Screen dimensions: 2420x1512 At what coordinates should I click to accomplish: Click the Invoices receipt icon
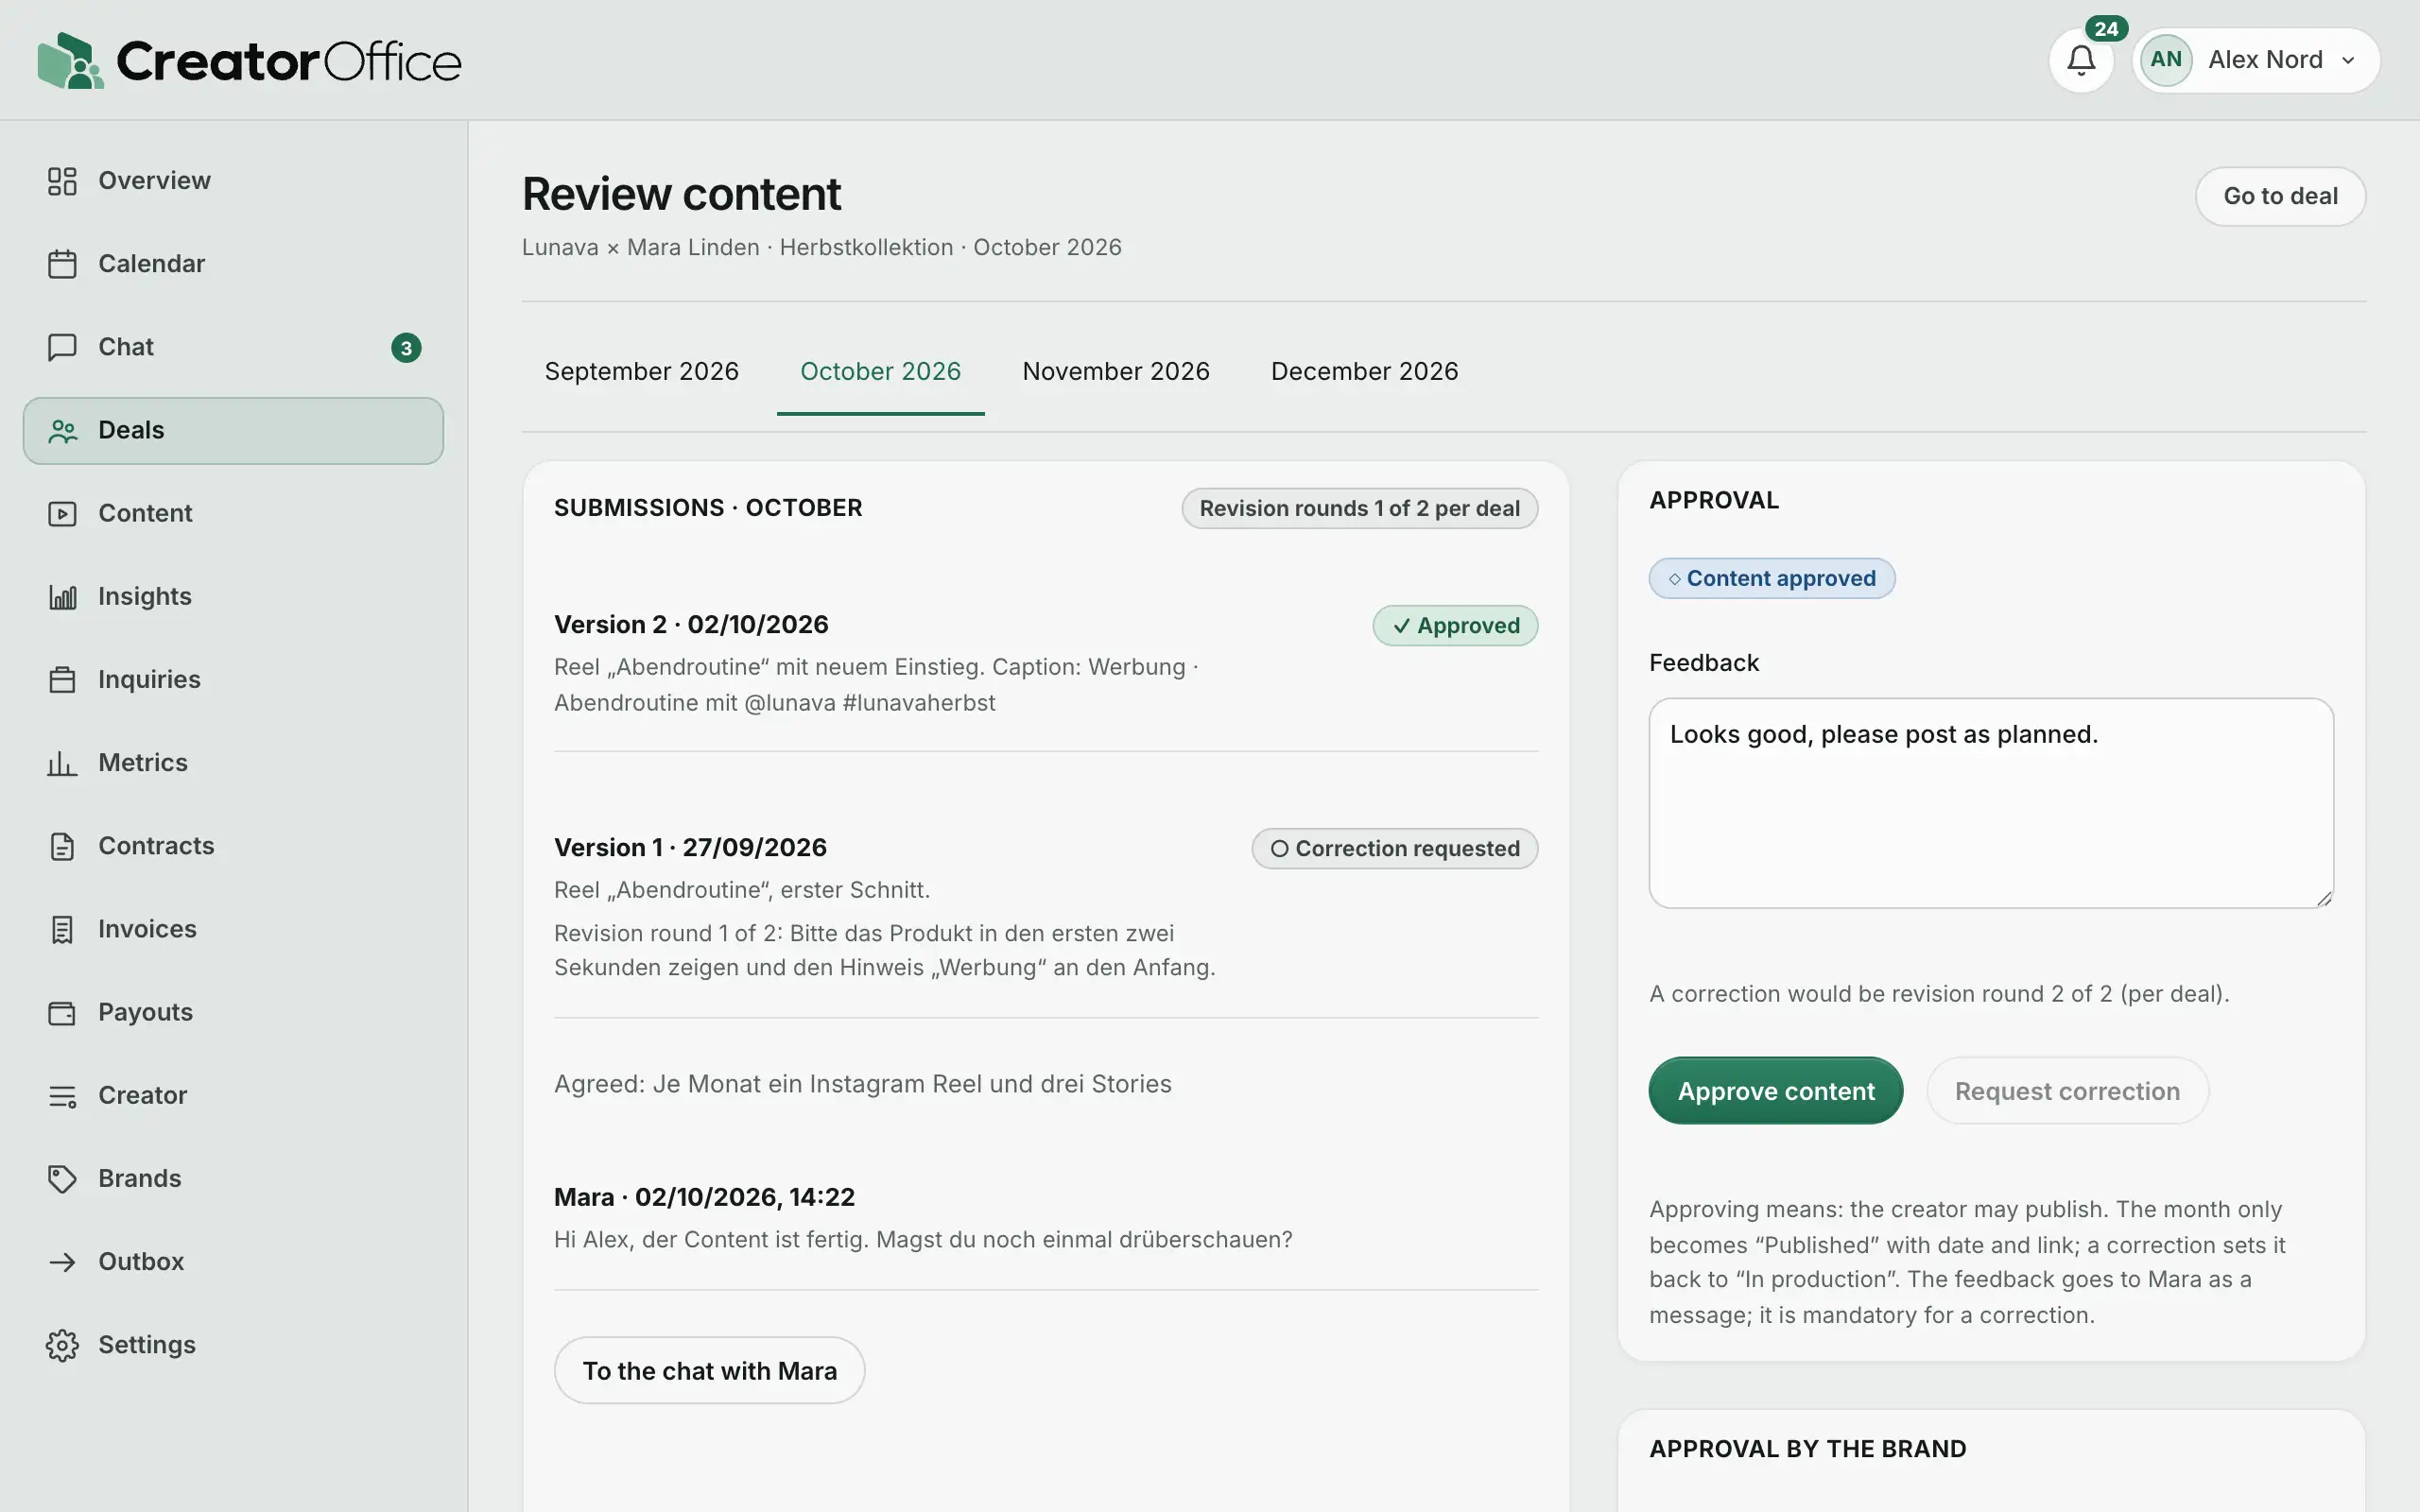62,929
